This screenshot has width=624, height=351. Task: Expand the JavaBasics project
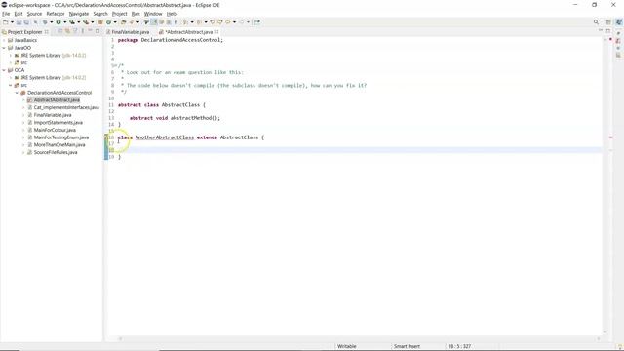[4, 40]
